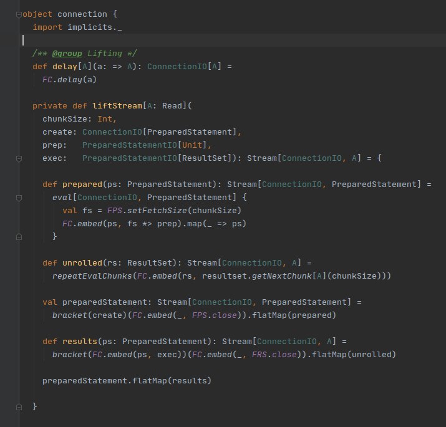Click 'implicits._' in the import statement

point(95,27)
